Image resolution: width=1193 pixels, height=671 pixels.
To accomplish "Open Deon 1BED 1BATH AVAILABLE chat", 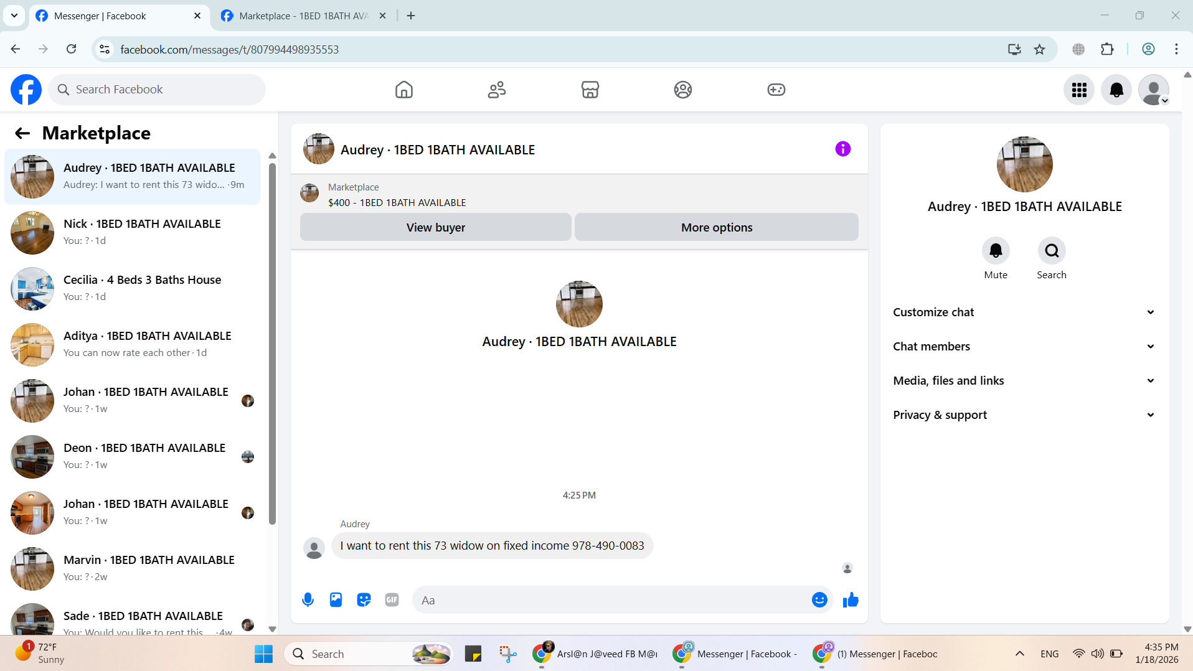I will [x=132, y=457].
